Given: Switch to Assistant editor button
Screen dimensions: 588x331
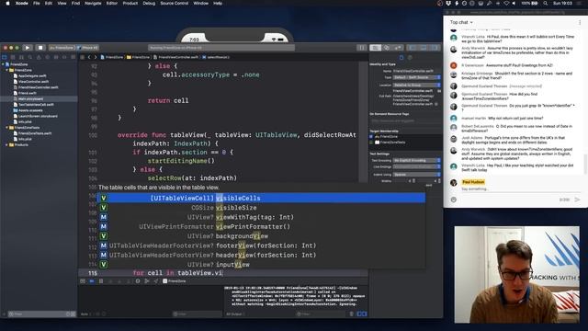Looking at the screenshot, I should pyautogui.click(x=386, y=48).
